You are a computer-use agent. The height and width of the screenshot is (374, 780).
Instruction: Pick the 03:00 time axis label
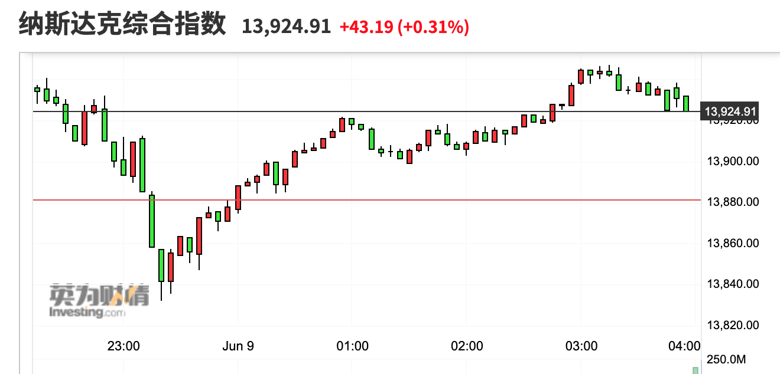pos(581,346)
